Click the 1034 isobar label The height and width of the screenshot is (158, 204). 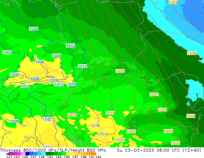point(173,2)
